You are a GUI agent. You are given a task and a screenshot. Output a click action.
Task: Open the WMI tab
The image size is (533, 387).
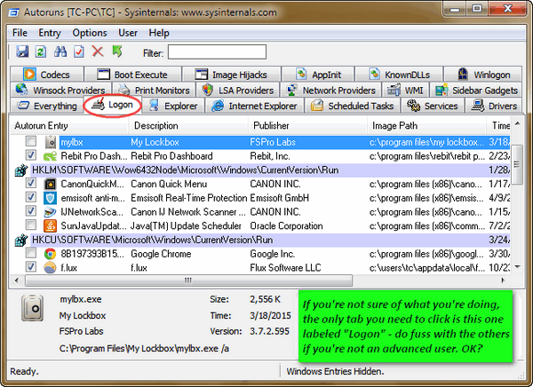[x=405, y=90]
